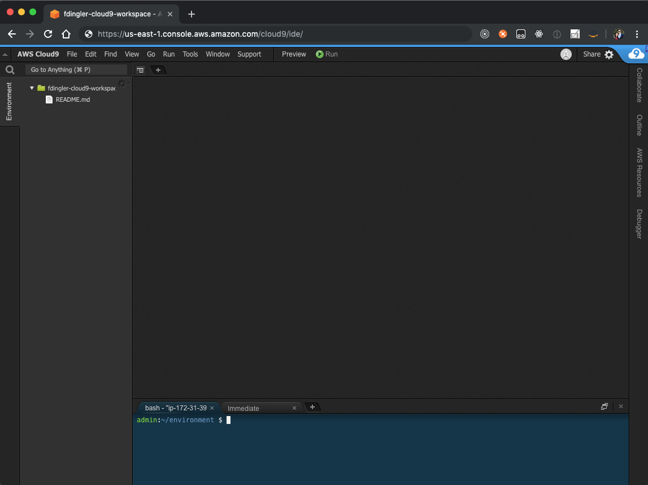
Task: Close the bash terminal tab
Action: coord(212,408)
